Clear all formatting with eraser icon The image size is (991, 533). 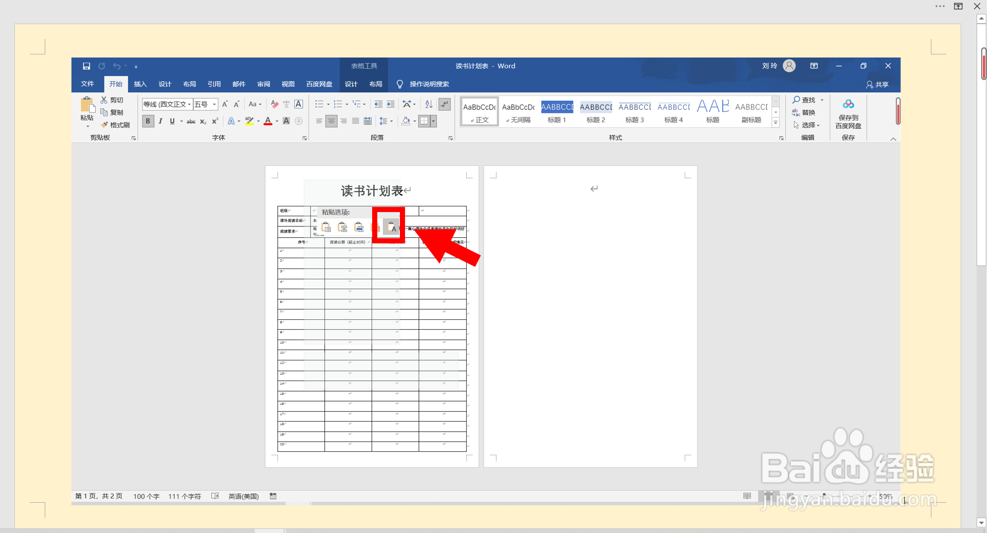[274, 104]
